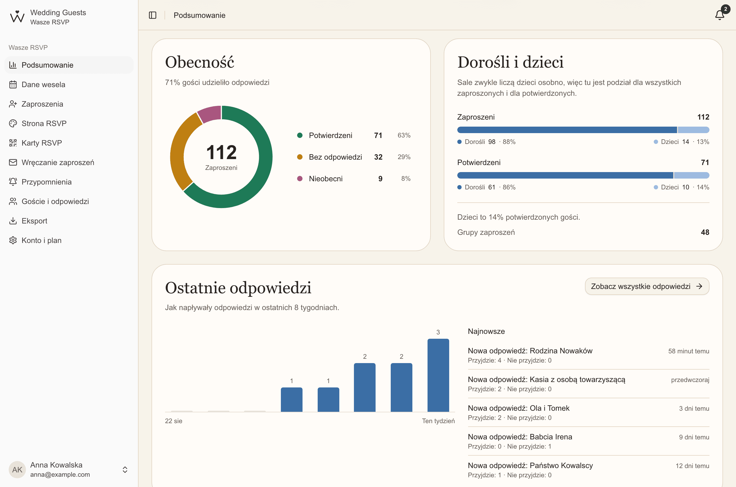
Task: Go to Dane wesela
Action: pyautogui.click(x=69, y=84)
